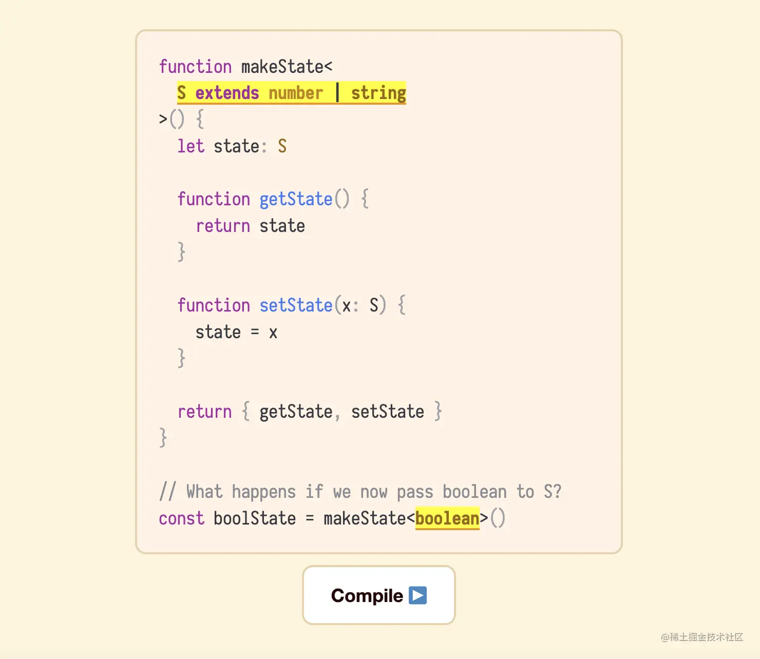
Task: Click the 'boolState' variable name
Action: 255,518
